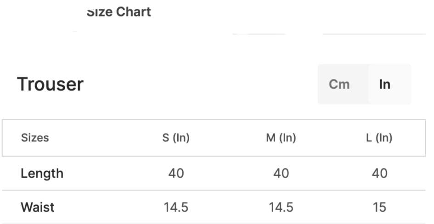Click the Waist value for size S
Viewport: 434px width, 224px height.
point(176,207)
